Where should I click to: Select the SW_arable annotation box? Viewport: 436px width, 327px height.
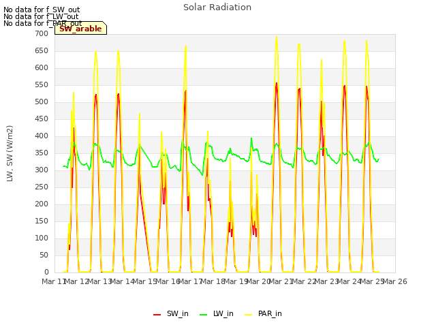(80, 29)
